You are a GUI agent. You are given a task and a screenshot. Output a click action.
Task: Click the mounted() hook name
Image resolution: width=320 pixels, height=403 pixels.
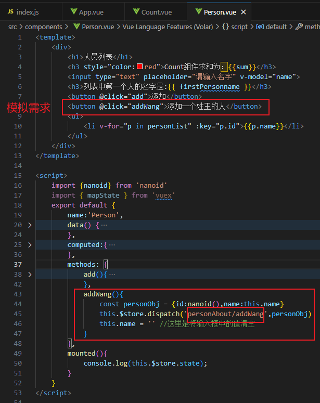tap(82, 354)
